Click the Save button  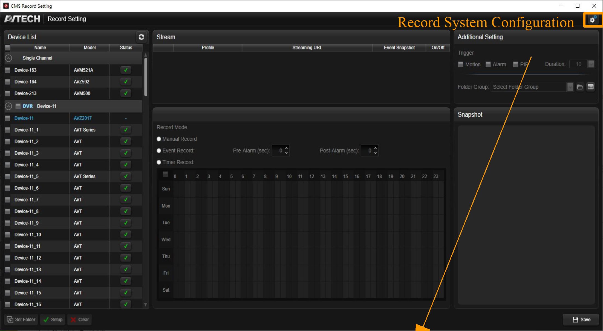point(581,320)
